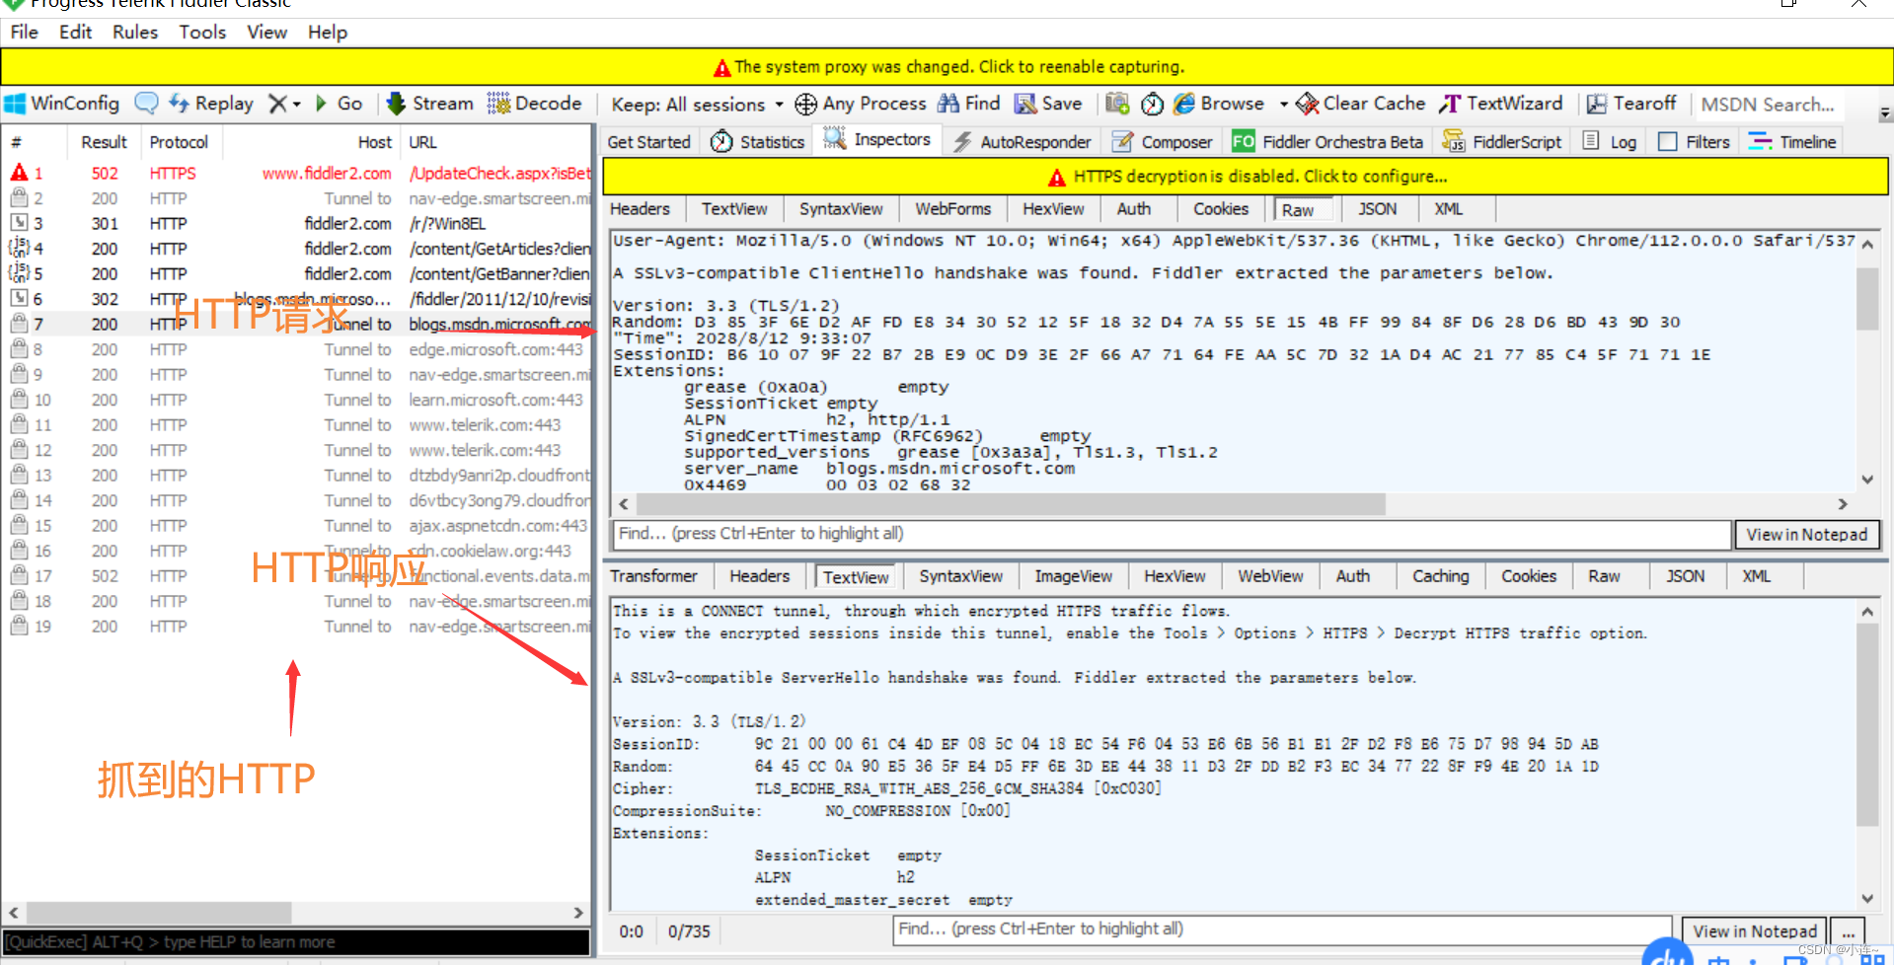This screenshot has height=965, width=1894.
Task: Click the screenshot camera icon in toolbar
Action: (x=1117, y=104)
